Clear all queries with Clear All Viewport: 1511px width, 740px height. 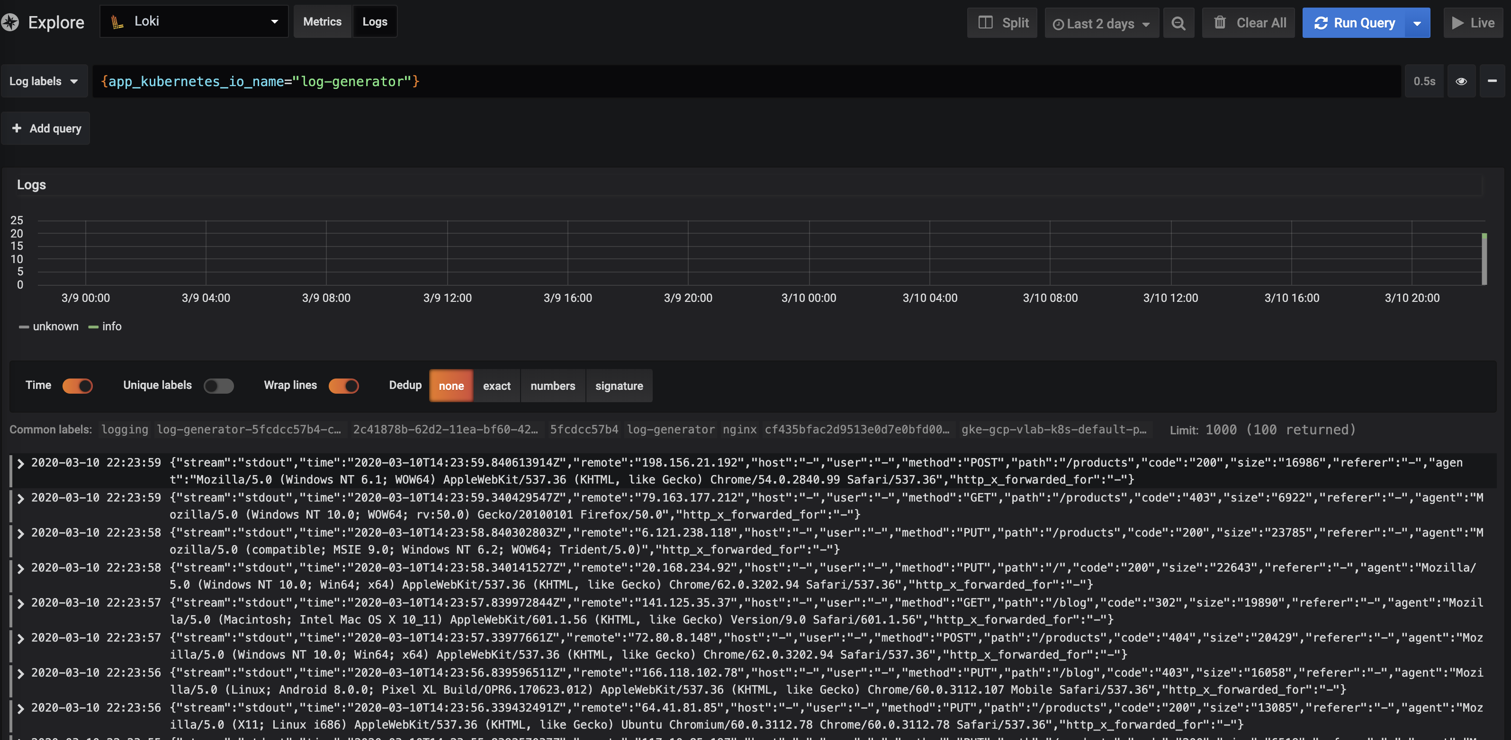pyautogui.click(x=1249, y=23)
